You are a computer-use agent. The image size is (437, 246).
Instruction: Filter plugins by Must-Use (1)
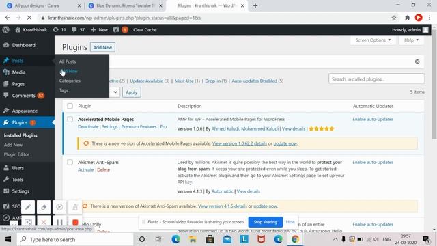[x=187, y=81]
